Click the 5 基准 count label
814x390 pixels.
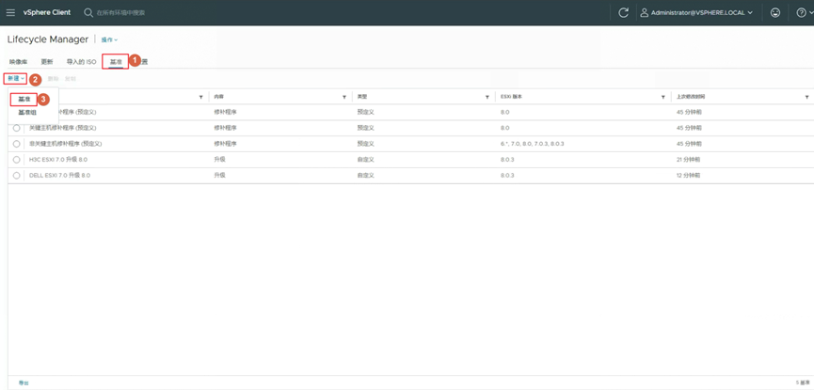(802, 382)
